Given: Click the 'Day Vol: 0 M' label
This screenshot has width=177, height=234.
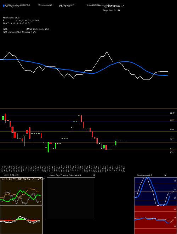Looking at the screenshot, I should pyautogui.click(x=111, y=11).
